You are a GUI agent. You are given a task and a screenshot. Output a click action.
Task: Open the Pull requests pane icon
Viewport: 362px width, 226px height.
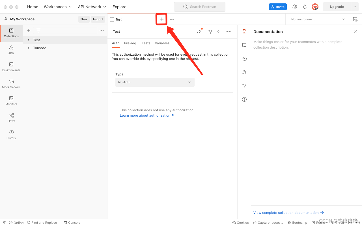click(244, 72)
